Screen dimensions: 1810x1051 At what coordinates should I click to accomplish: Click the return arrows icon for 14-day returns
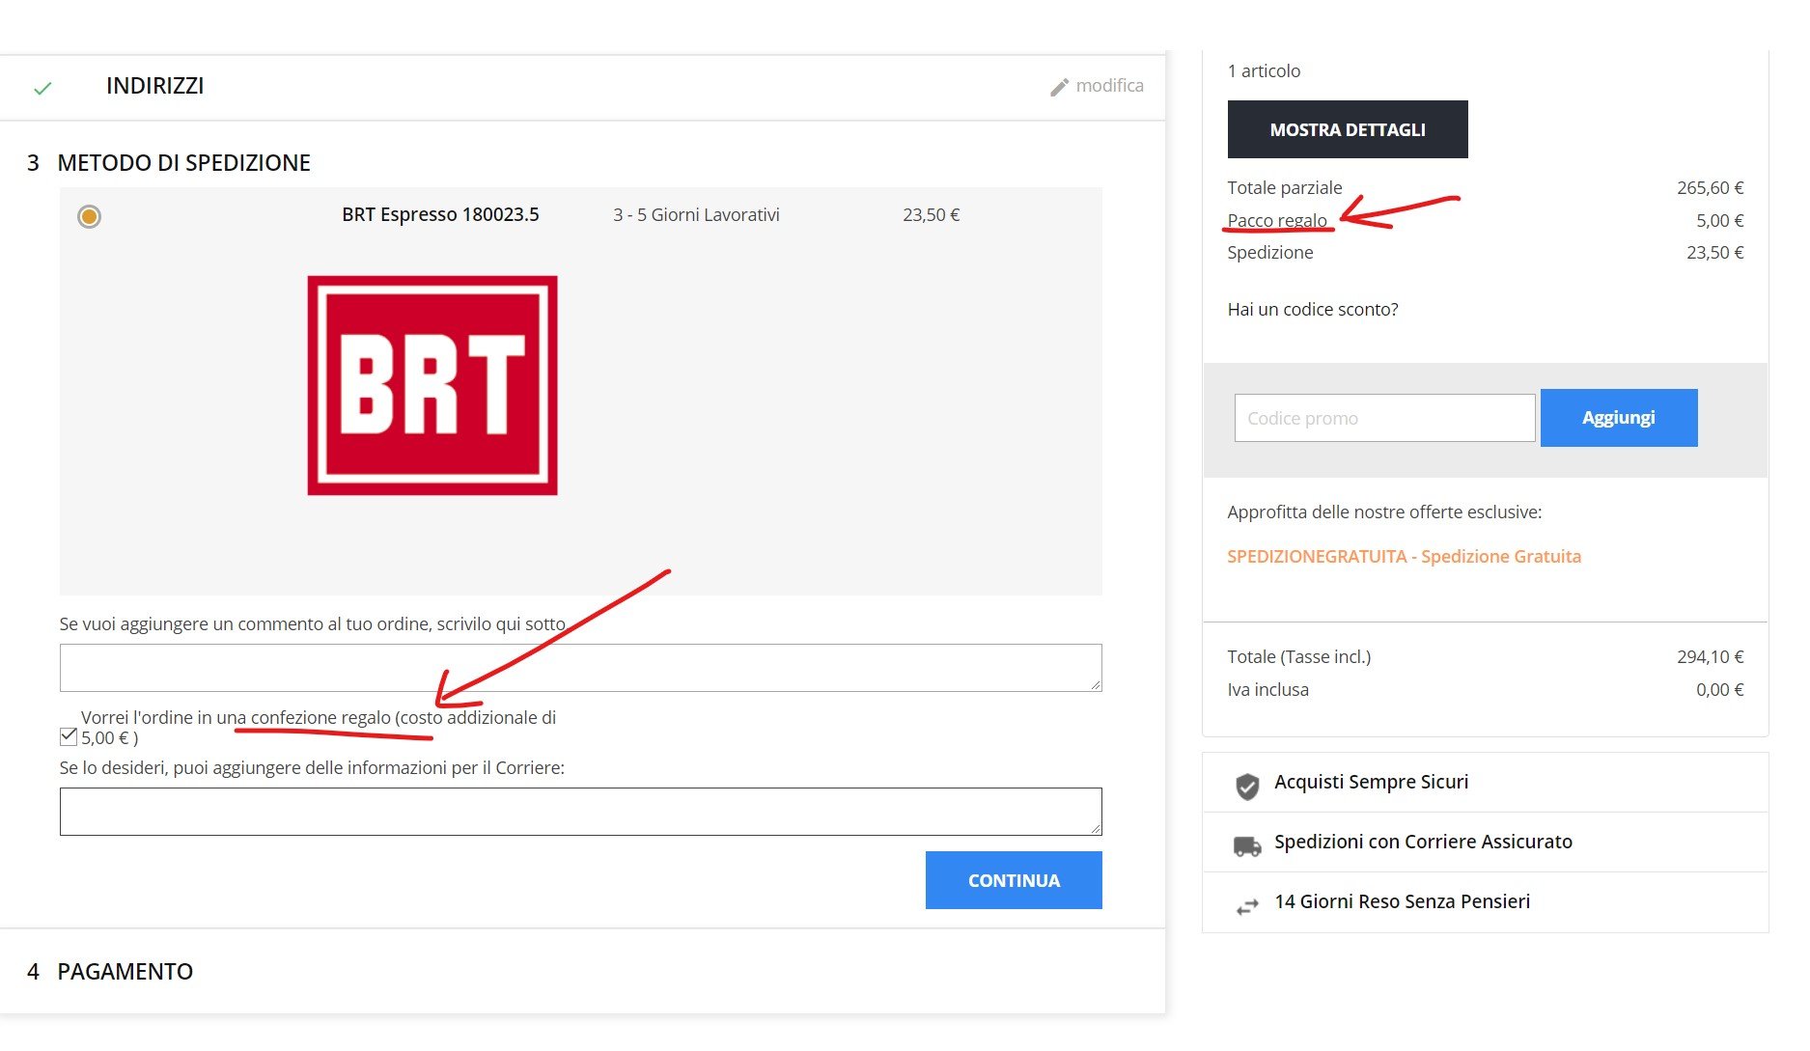coord(1247,906)
